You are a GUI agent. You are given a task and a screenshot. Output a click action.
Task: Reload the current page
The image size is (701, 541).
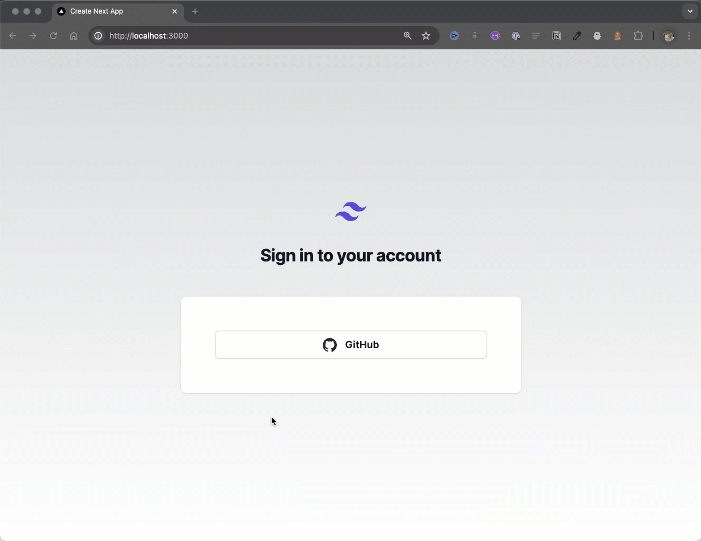53,36
